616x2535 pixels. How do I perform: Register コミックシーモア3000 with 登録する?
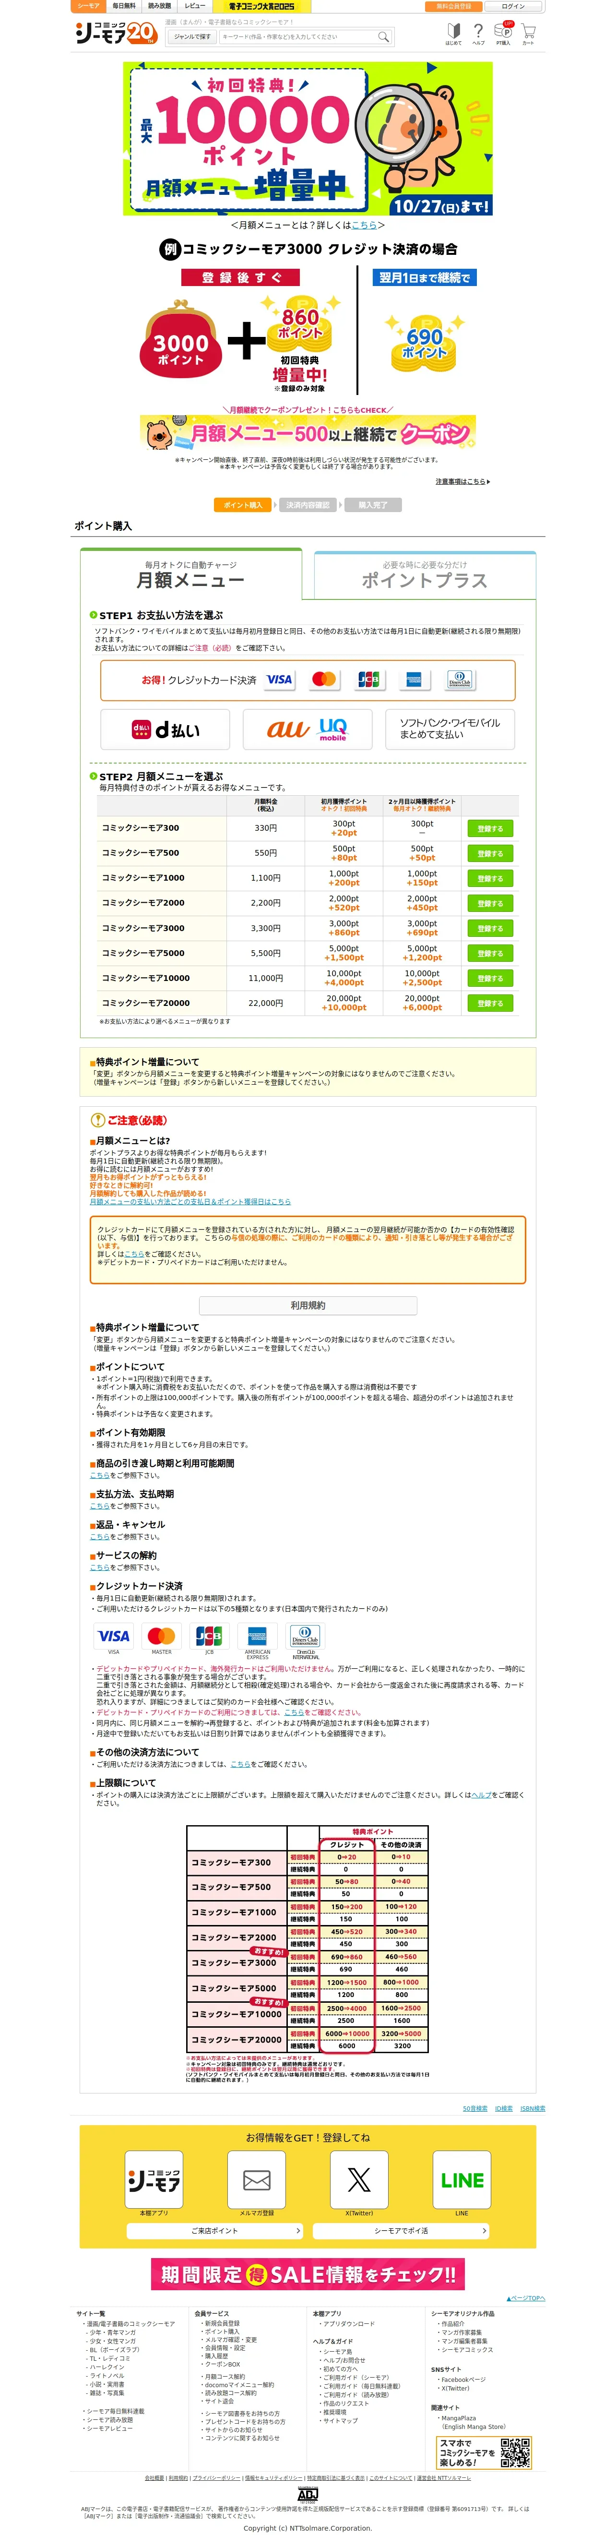[x=490, y=929]
